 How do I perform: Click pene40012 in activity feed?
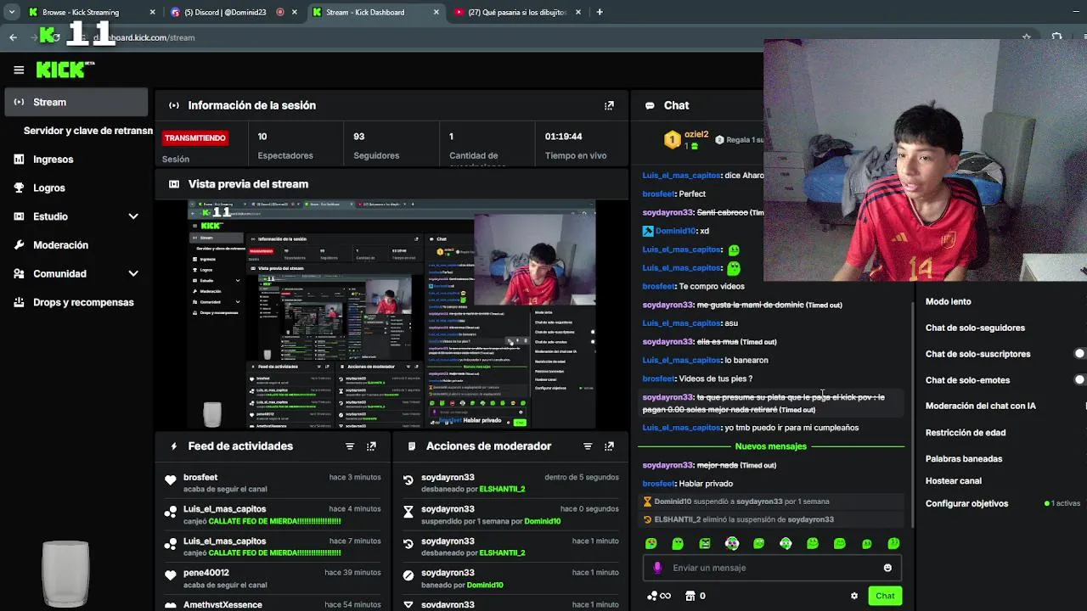point(206,573)
